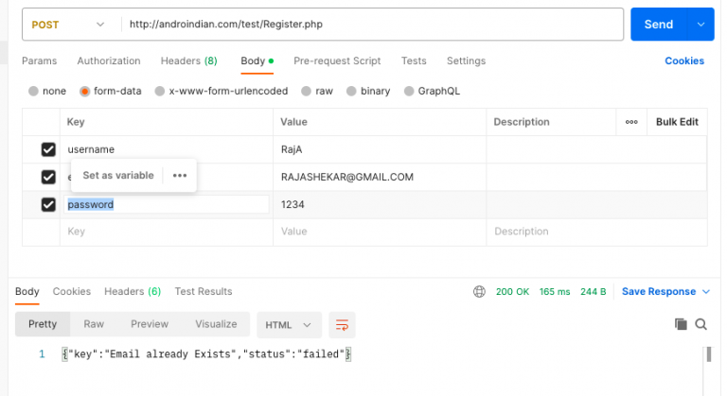Click Bulk Edit in table header
This screenshot has width=727, height=396.
click(677, 122)
